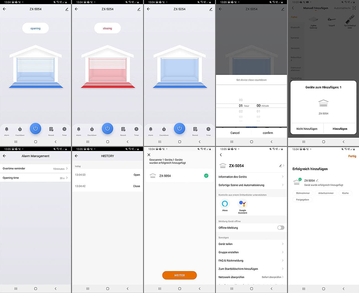Expand 'Information des Geräts'

251,177
